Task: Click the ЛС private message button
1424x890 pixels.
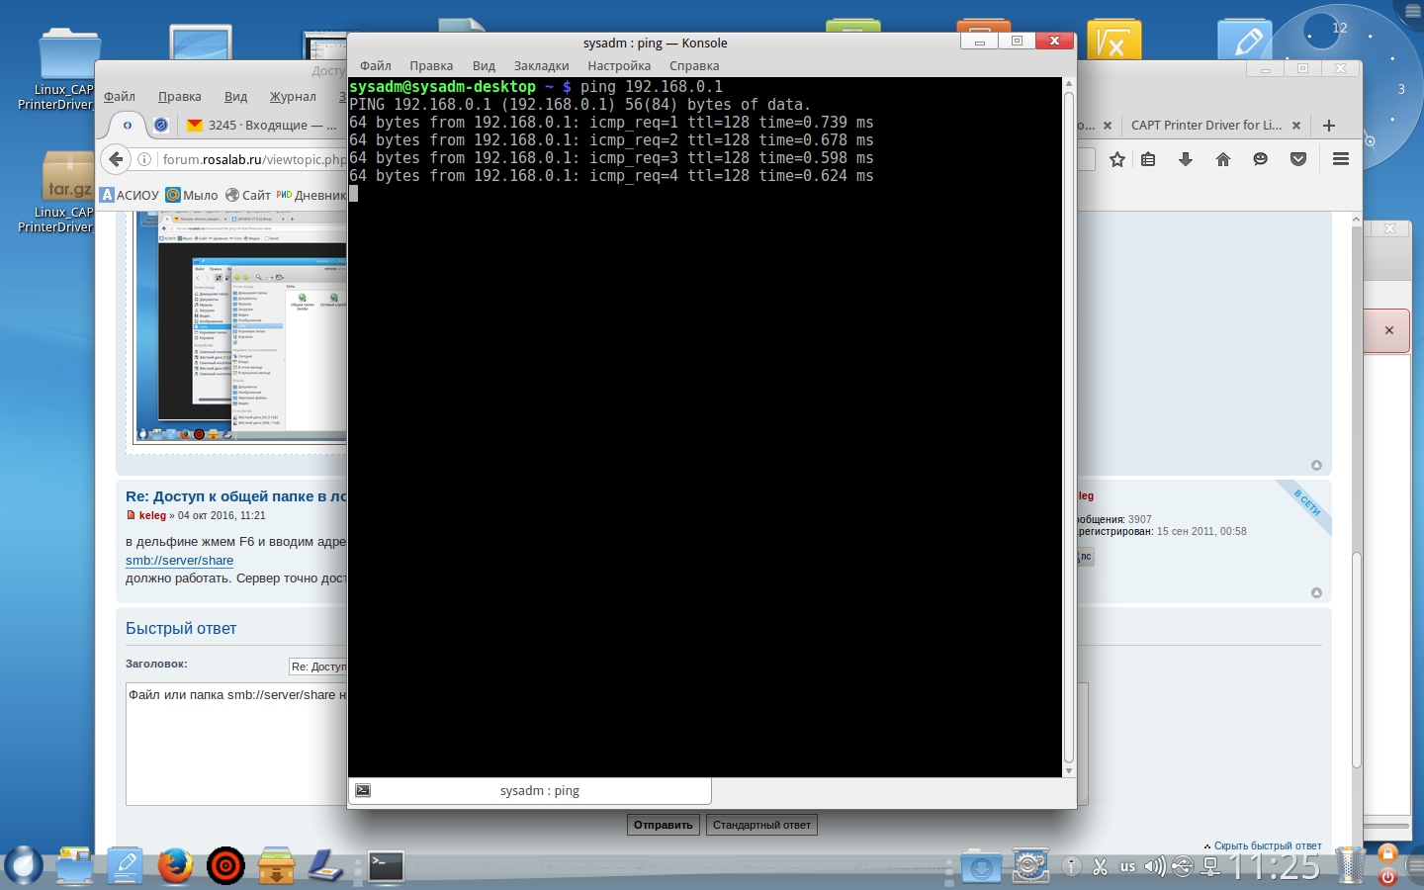Action: click(1086, 557)
